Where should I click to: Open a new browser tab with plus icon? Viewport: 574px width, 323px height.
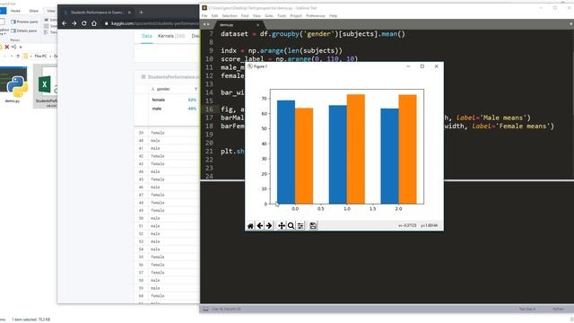click(141, 13)
